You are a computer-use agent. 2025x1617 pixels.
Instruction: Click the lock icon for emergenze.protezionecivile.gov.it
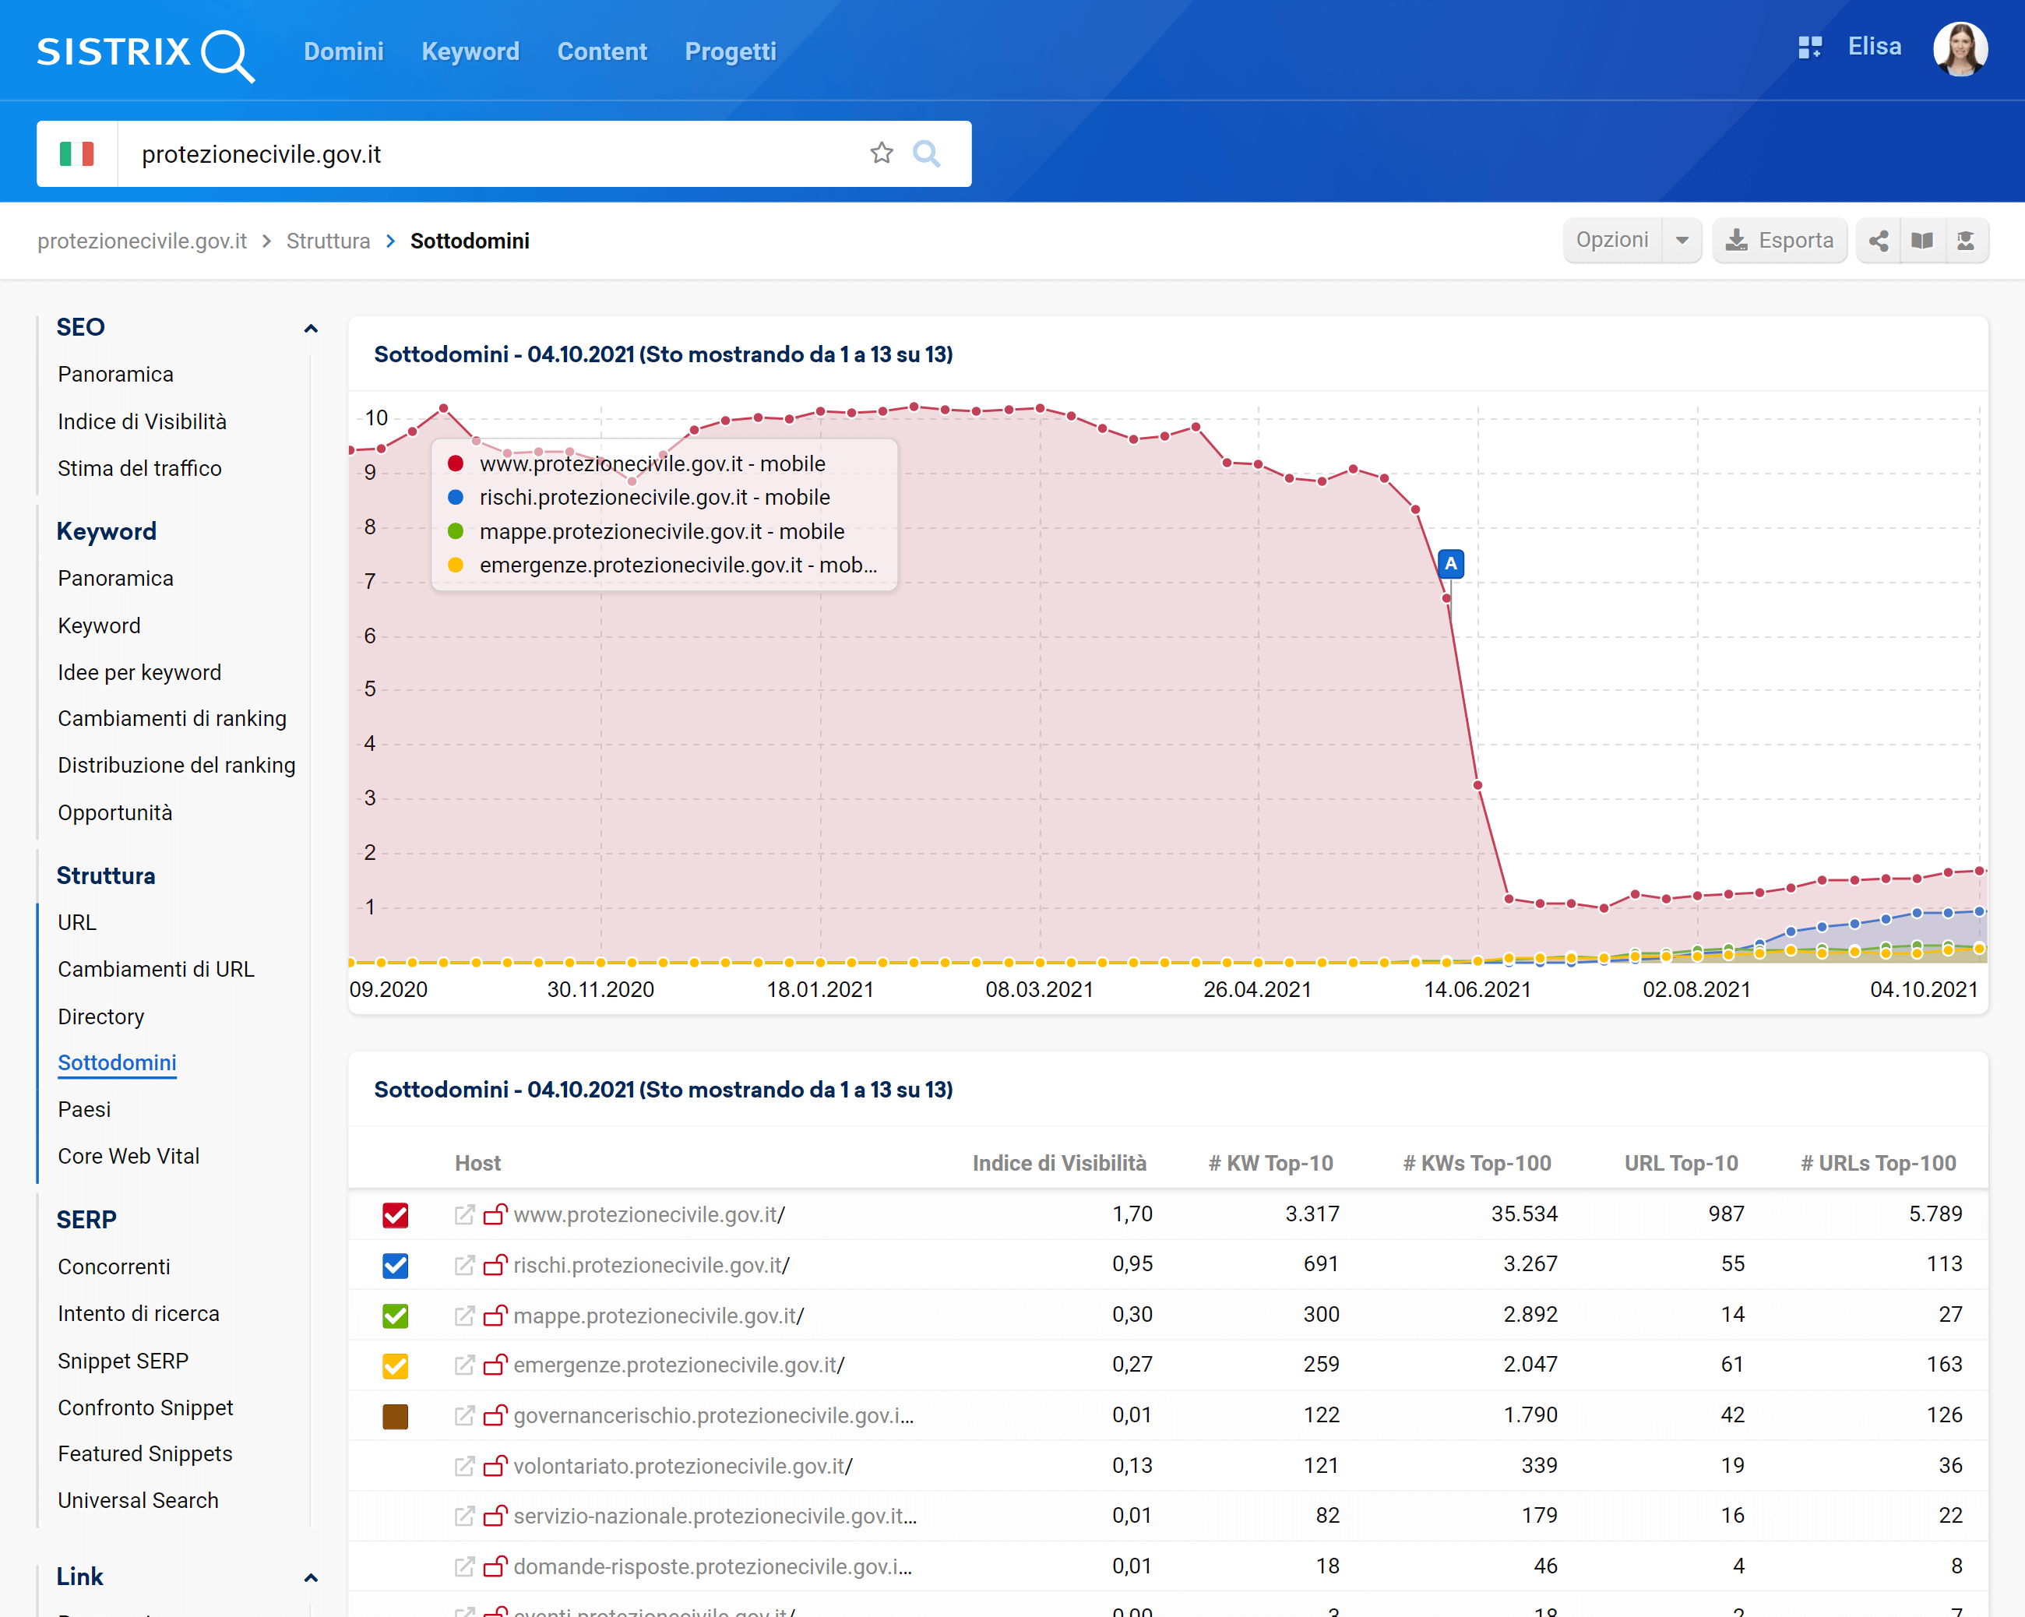496,1365
